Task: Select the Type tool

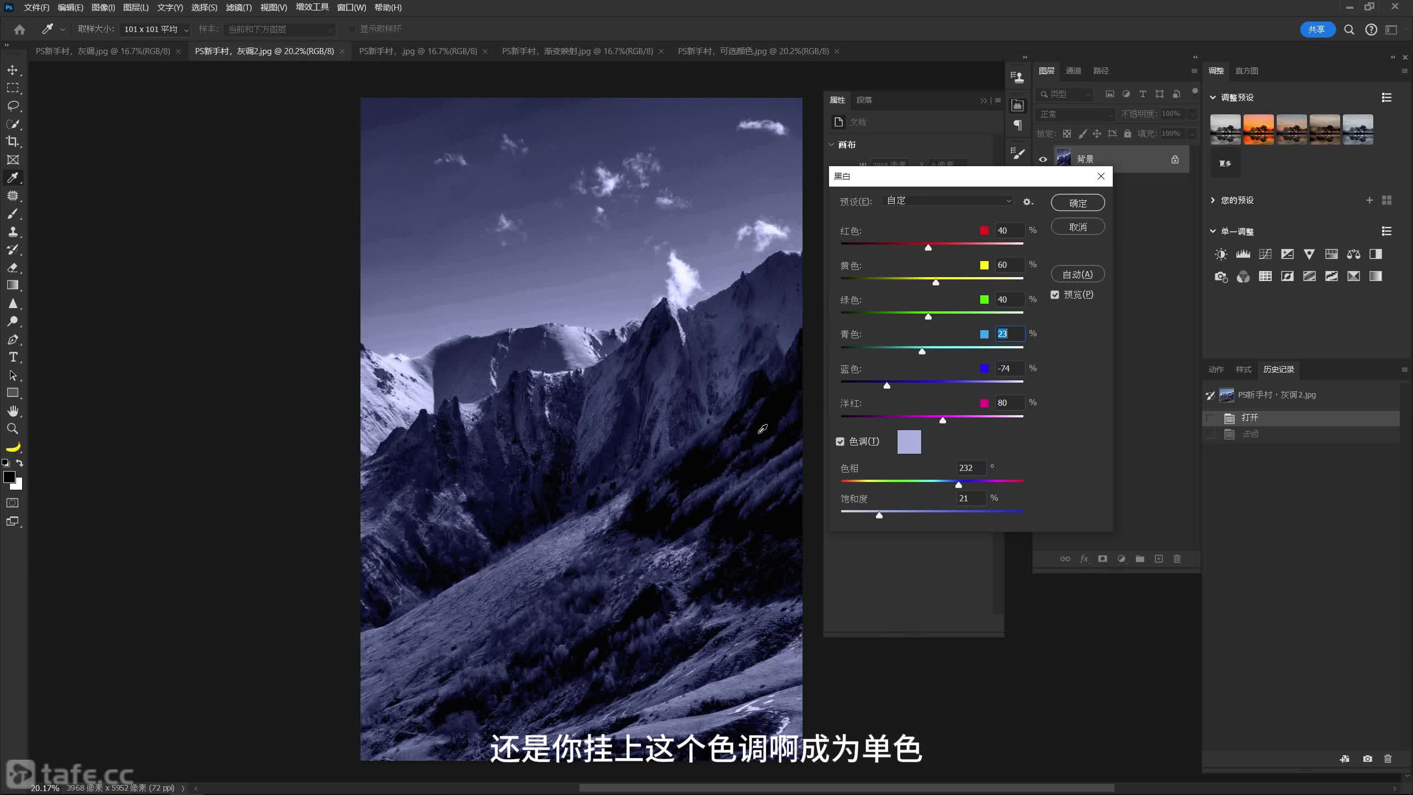Action: (x=13, y=357)
